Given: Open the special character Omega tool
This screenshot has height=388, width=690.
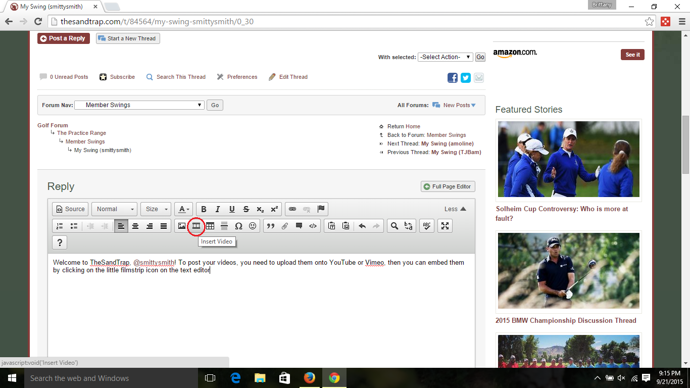Looking at the screenshot, I should (x=238, y=226).
